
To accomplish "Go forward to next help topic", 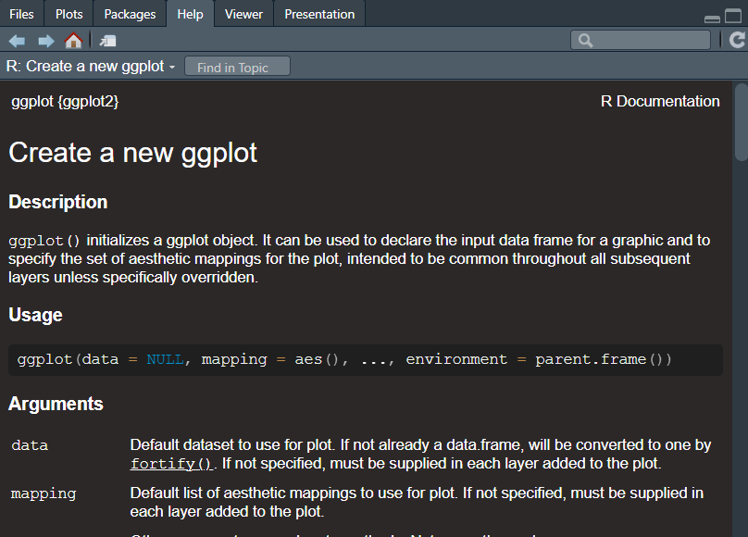I will pos(45,41).
